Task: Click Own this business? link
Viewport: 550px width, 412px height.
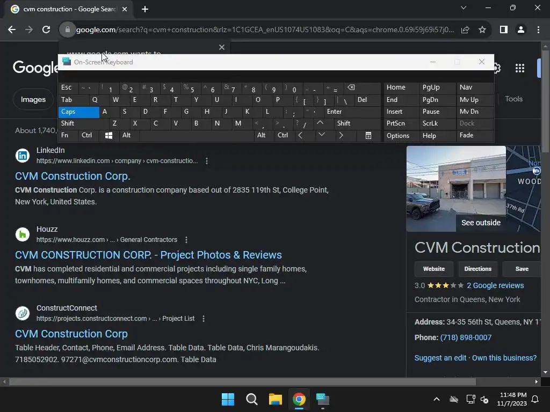Action: 504,358
